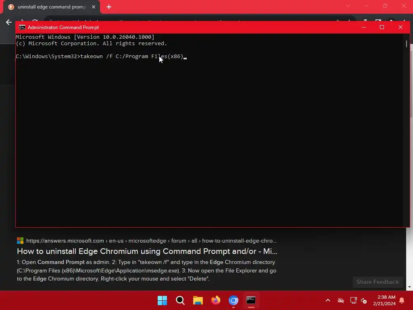Click Share Feedback button
Viewport: 413px width, 310px height.
pos(378,282)
